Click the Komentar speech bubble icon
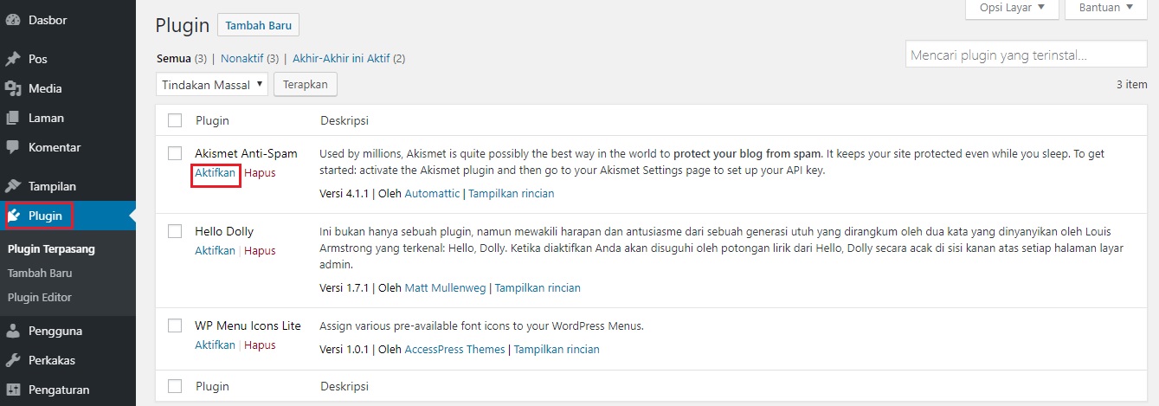The image size is (1159, 406). [13, 147]
